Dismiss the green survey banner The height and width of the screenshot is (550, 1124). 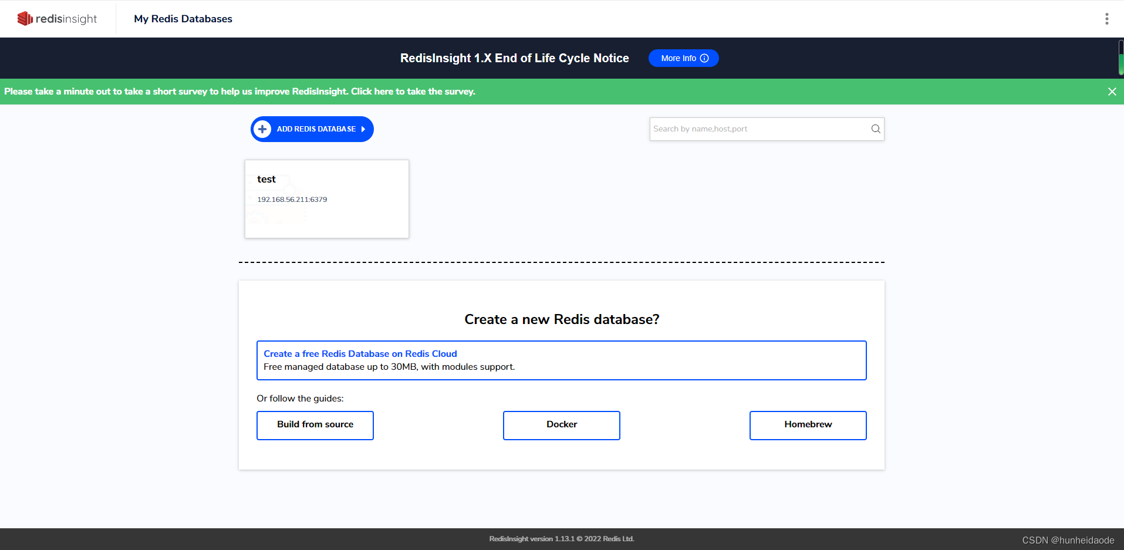(1112, 92)
